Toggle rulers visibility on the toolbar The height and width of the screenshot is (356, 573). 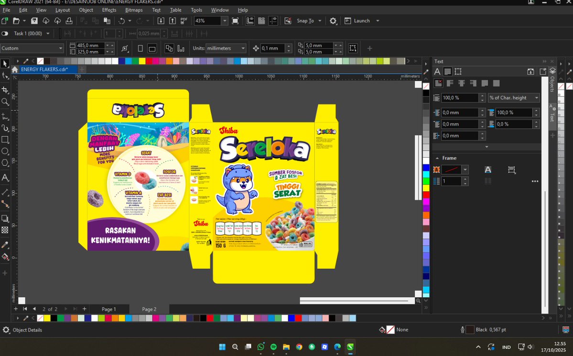(249, 21)
